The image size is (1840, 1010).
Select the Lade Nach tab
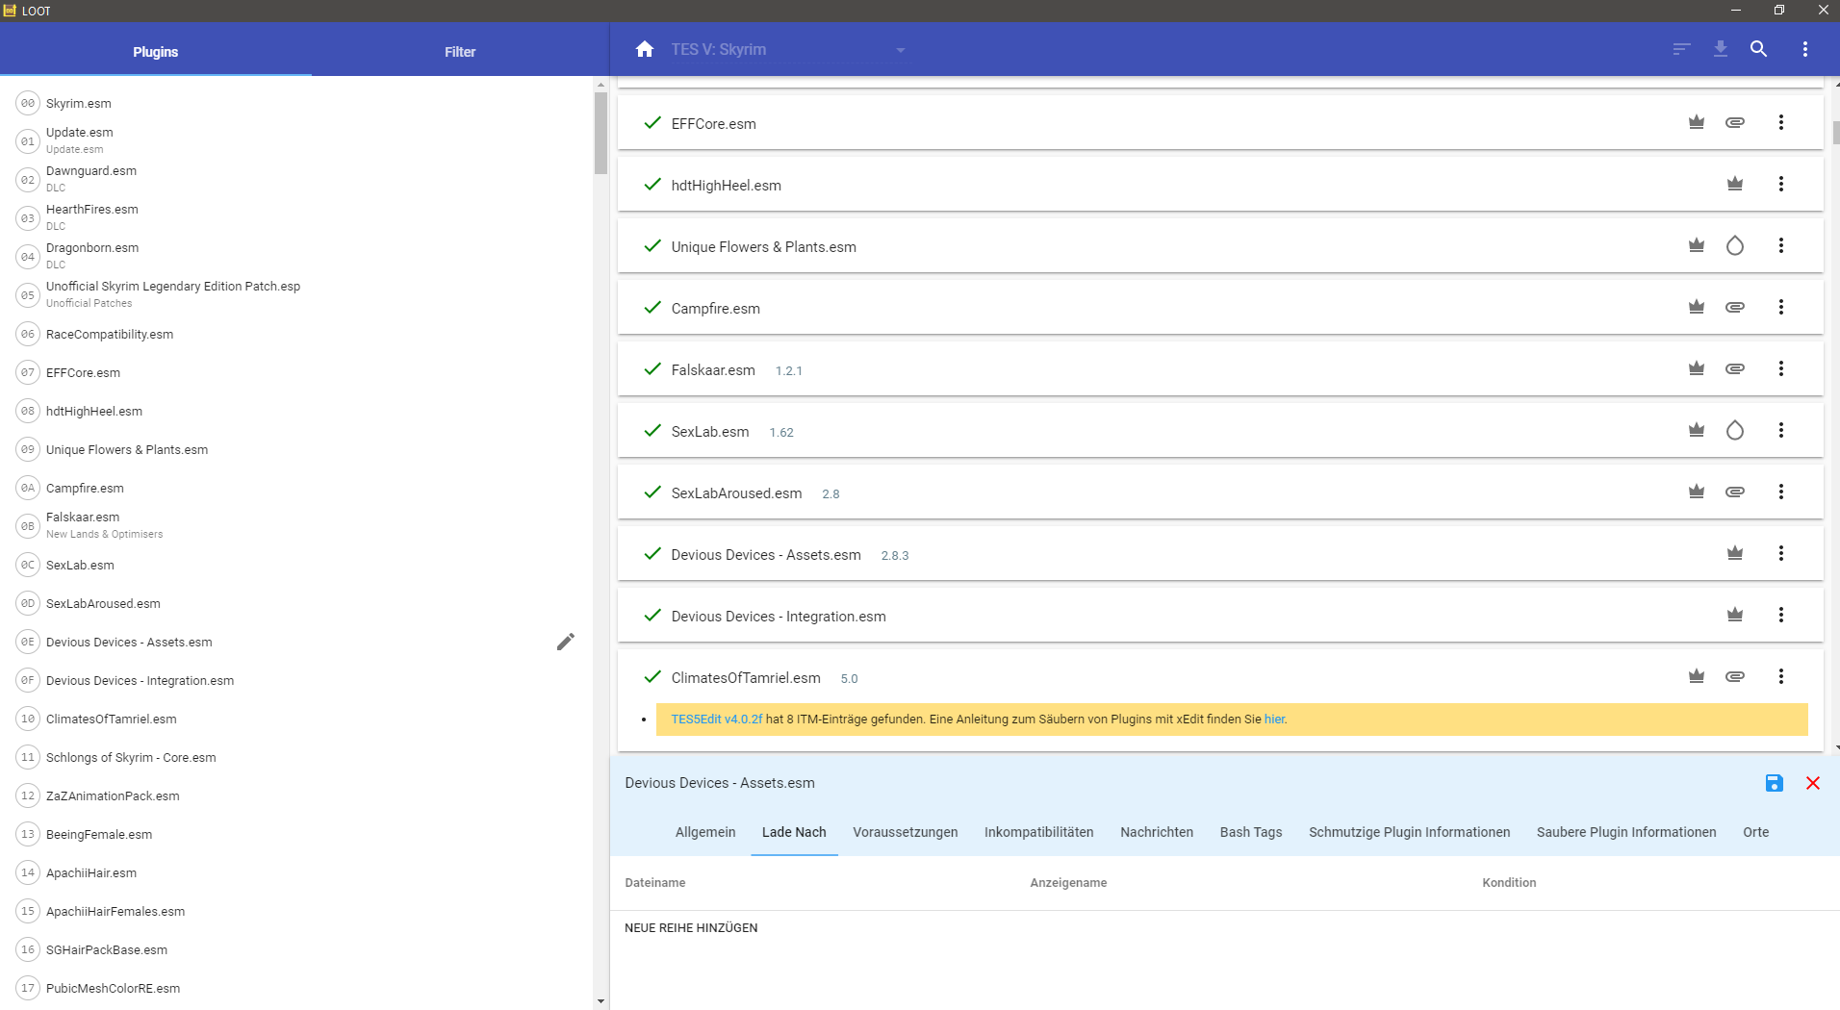click(794, 832)
